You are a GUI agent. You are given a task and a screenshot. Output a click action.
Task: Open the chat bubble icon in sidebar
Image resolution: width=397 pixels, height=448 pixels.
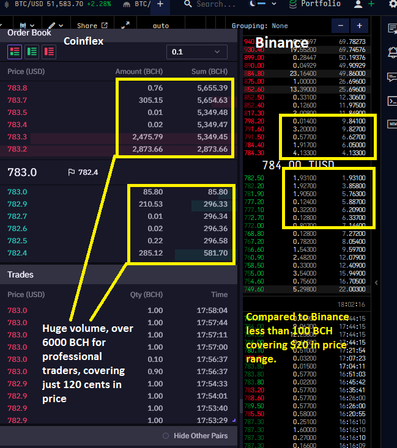tap(392, 77)
